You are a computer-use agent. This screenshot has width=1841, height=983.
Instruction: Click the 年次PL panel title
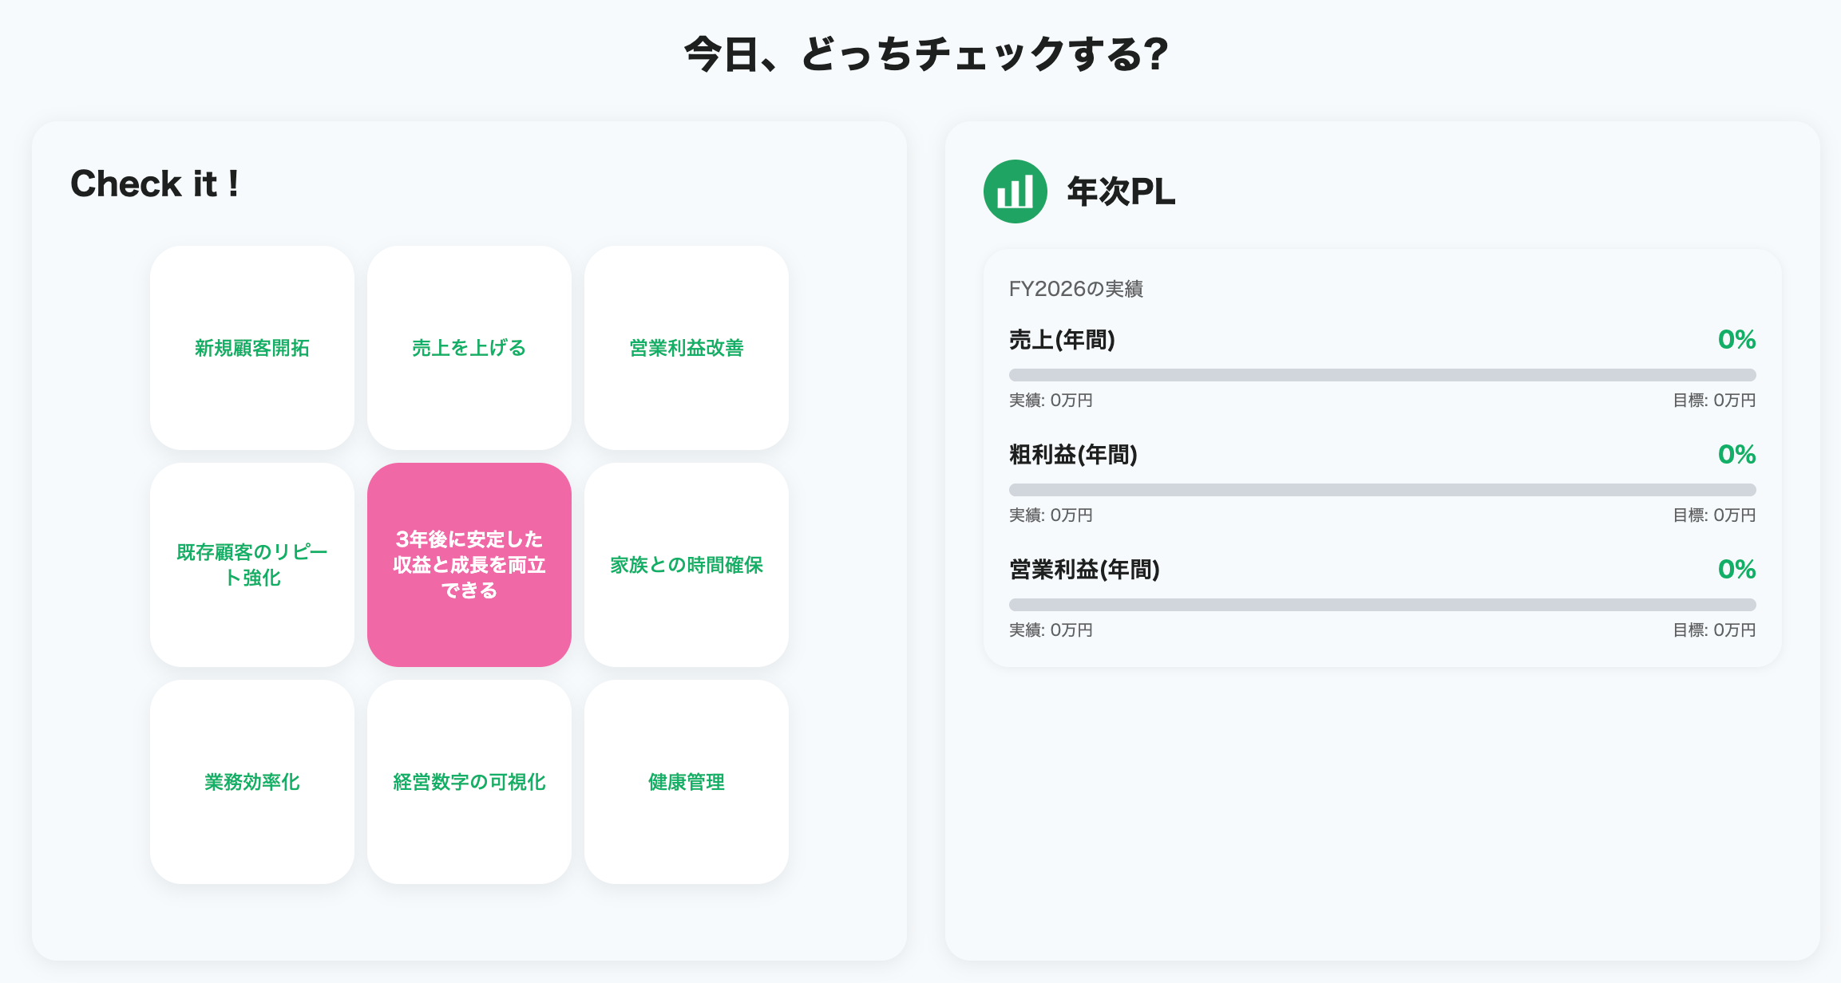click(1121, 192)
